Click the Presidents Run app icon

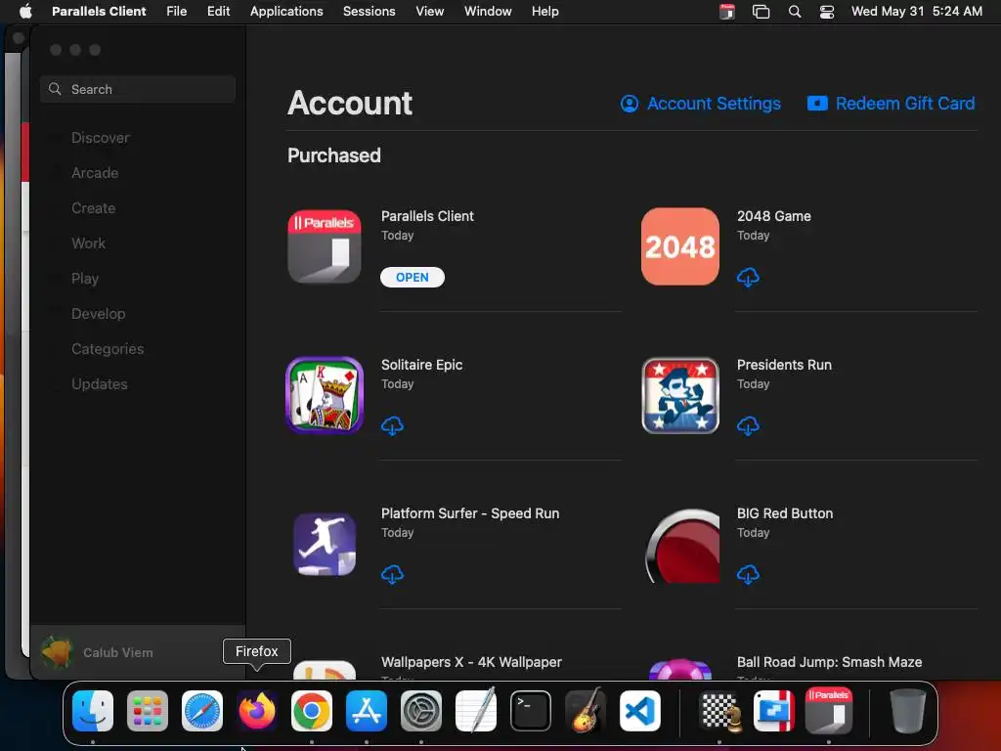[680, 395]
